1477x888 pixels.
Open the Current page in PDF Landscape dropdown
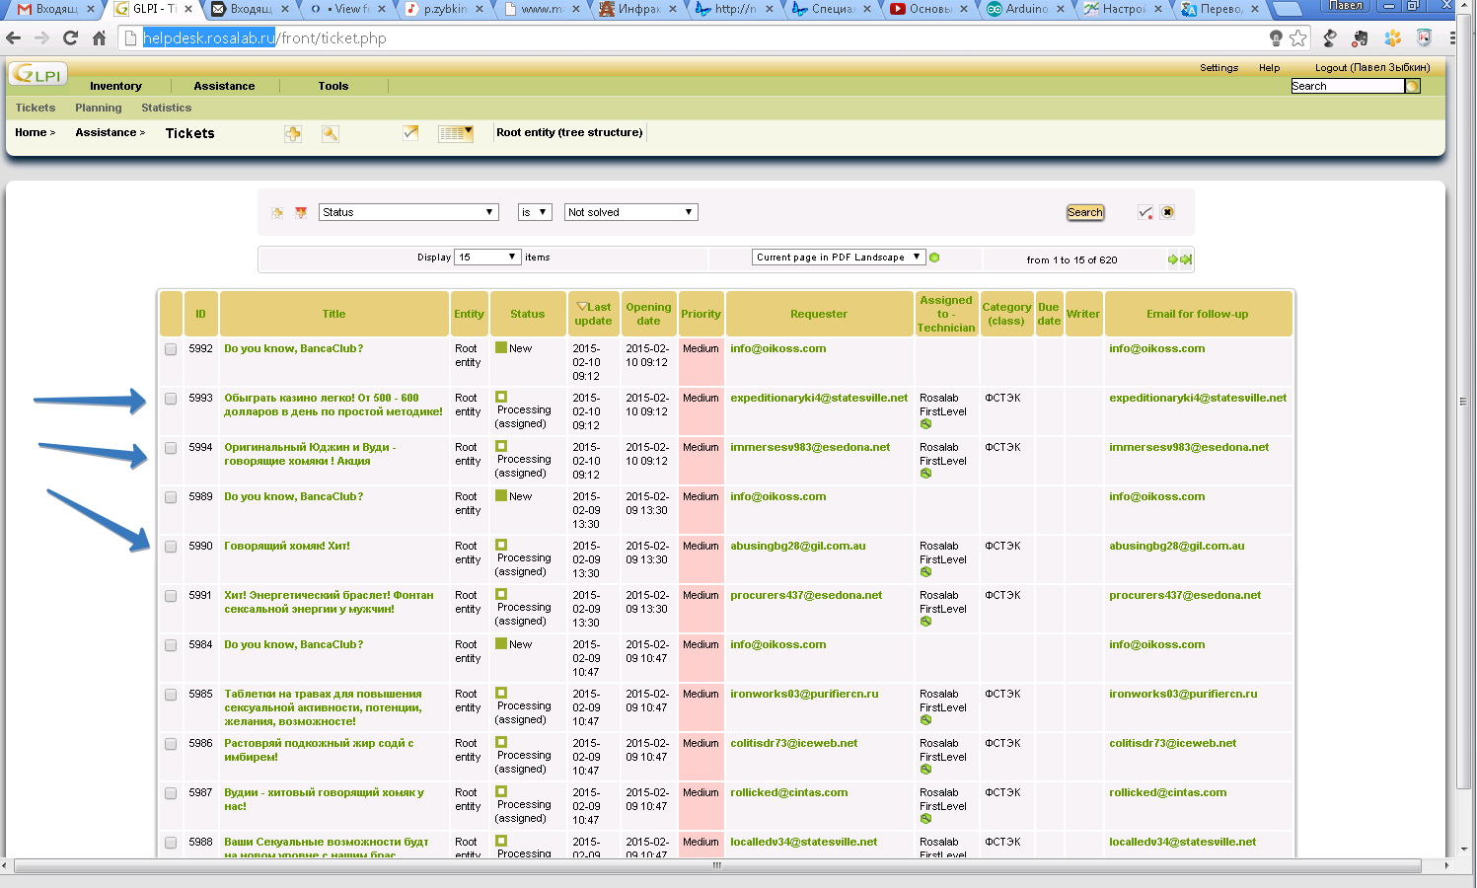(x=839, y=258)
